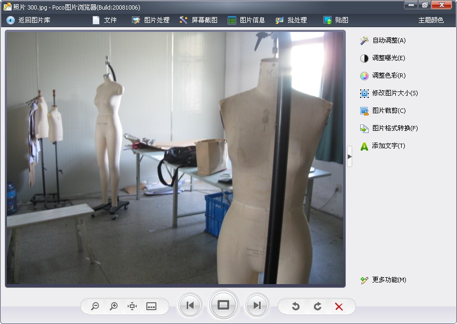The image size is (457, 324).
Task: Select the 更多功能(M) text link
Action: pos(389,280)
